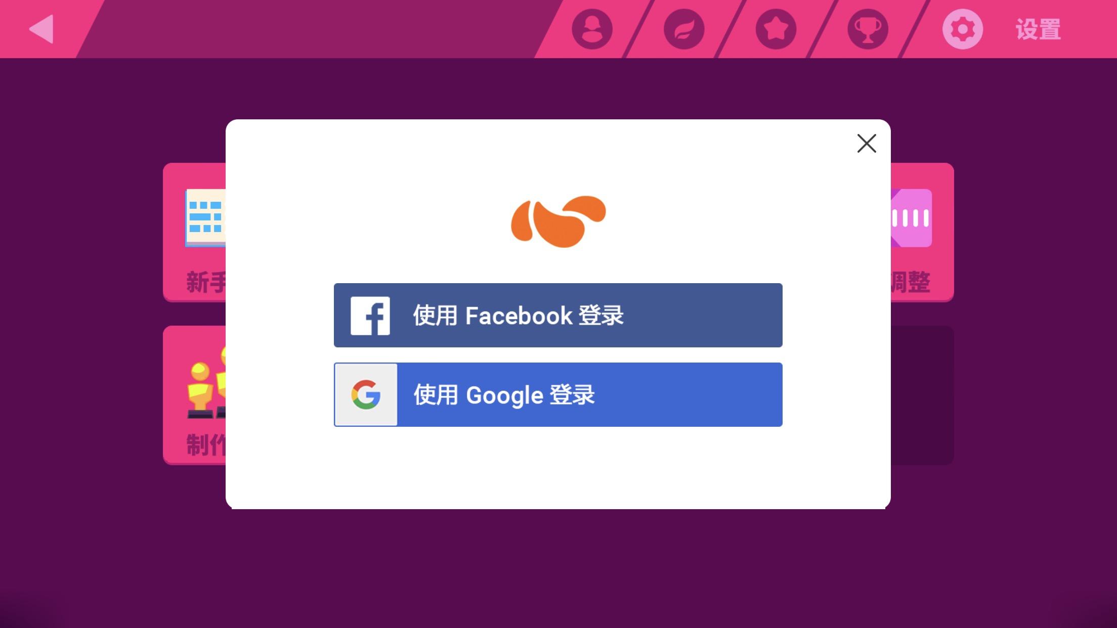Click the orange logo in the dialog
The height and width of the screenshot is (628, 1117).
click(x=558, y=221)
